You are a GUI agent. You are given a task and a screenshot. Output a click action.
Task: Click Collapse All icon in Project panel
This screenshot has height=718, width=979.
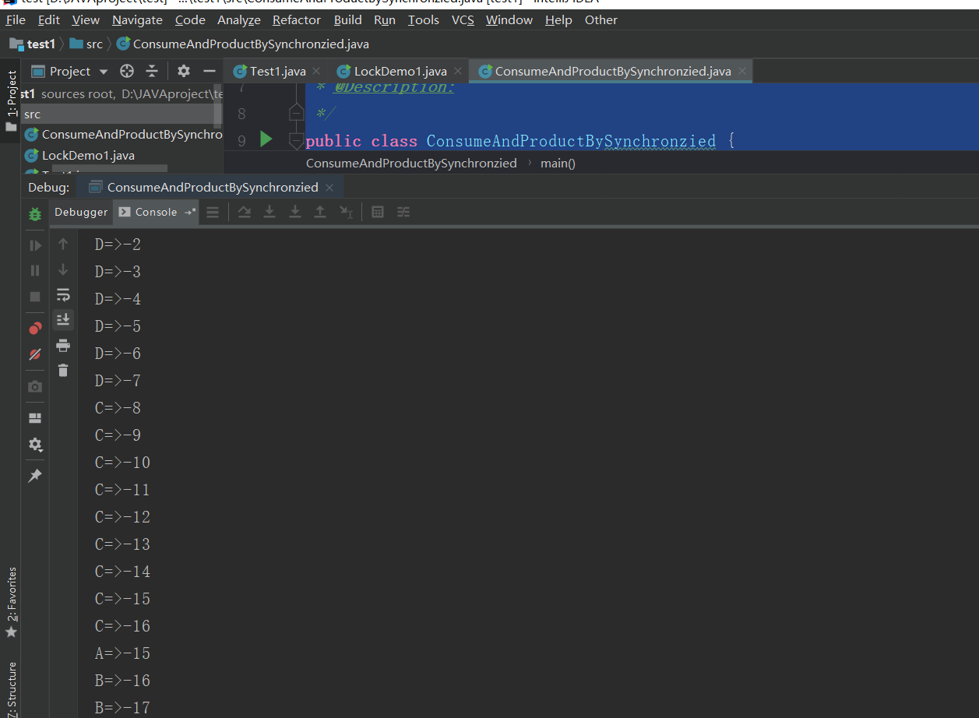point(152,72)
